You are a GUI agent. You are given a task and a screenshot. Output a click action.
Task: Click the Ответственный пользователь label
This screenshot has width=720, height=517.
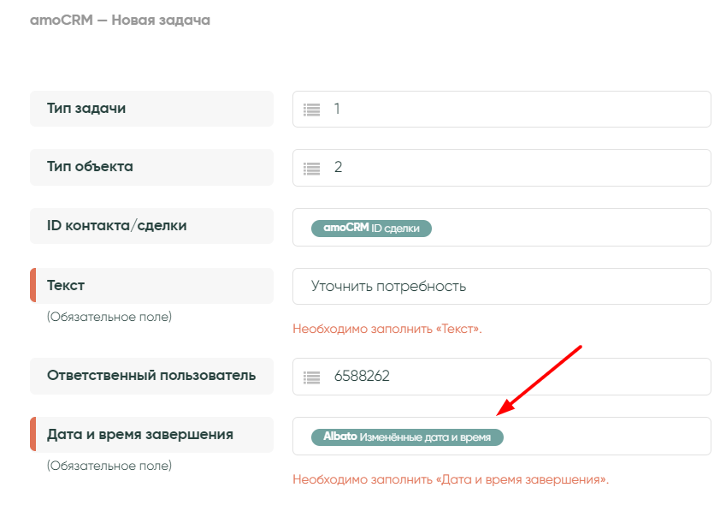[150, 376]
